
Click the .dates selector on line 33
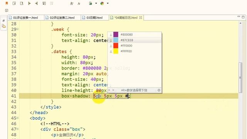(x=59, y=51)
